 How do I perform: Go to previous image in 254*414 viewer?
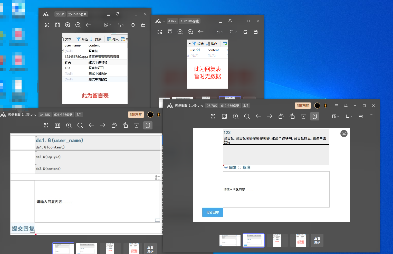pyautogui.click(x=88, y=25)
